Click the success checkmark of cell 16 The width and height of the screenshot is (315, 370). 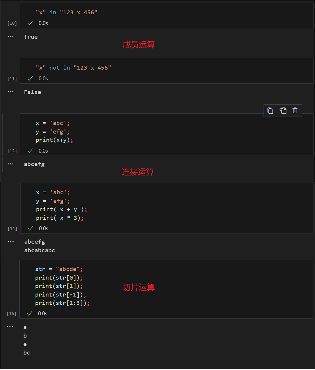pos(29,313)
